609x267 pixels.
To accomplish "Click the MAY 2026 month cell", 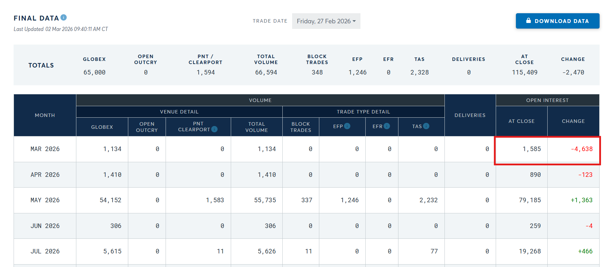I will tap(45, 200).
